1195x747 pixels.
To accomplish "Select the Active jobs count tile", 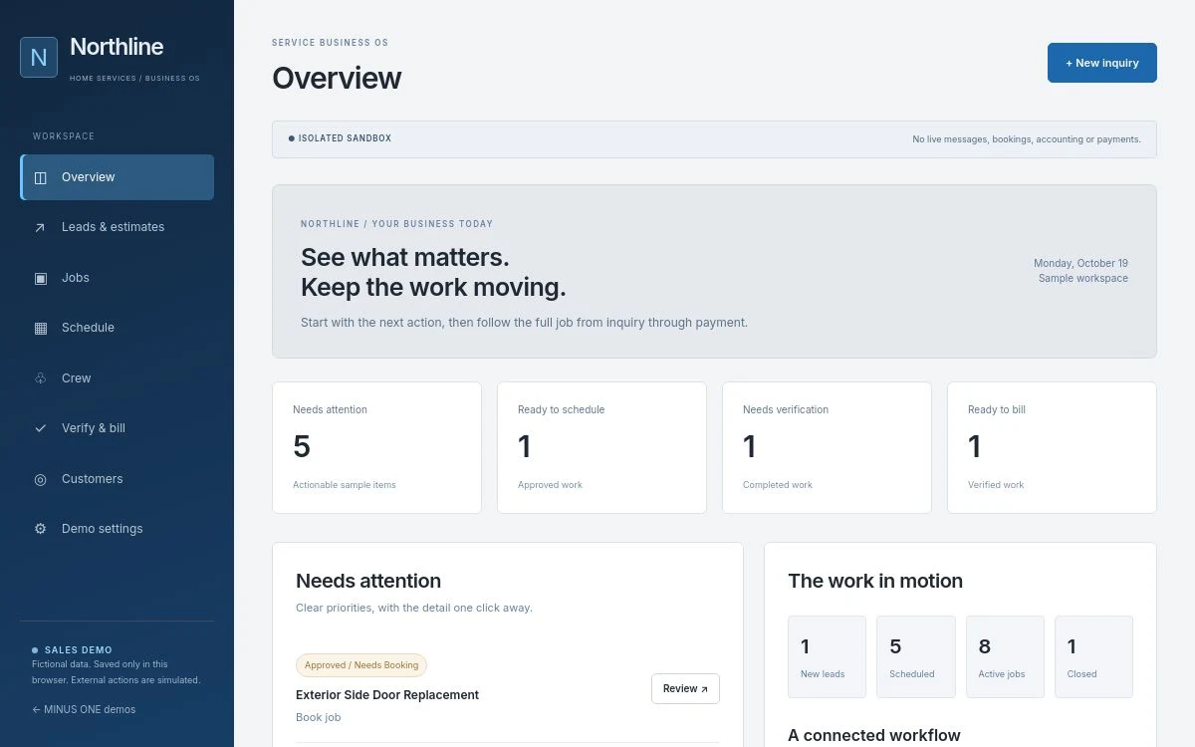I will (x=1005, y=656).
